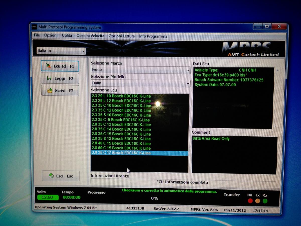Viewport: 301px width, 226px height.
Task: Click the red On status light
Action: click(x=250, y=201)
